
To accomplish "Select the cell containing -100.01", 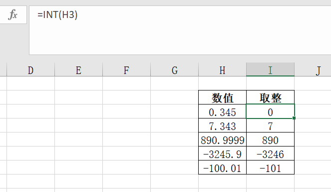I will click(x=222, y=167).
